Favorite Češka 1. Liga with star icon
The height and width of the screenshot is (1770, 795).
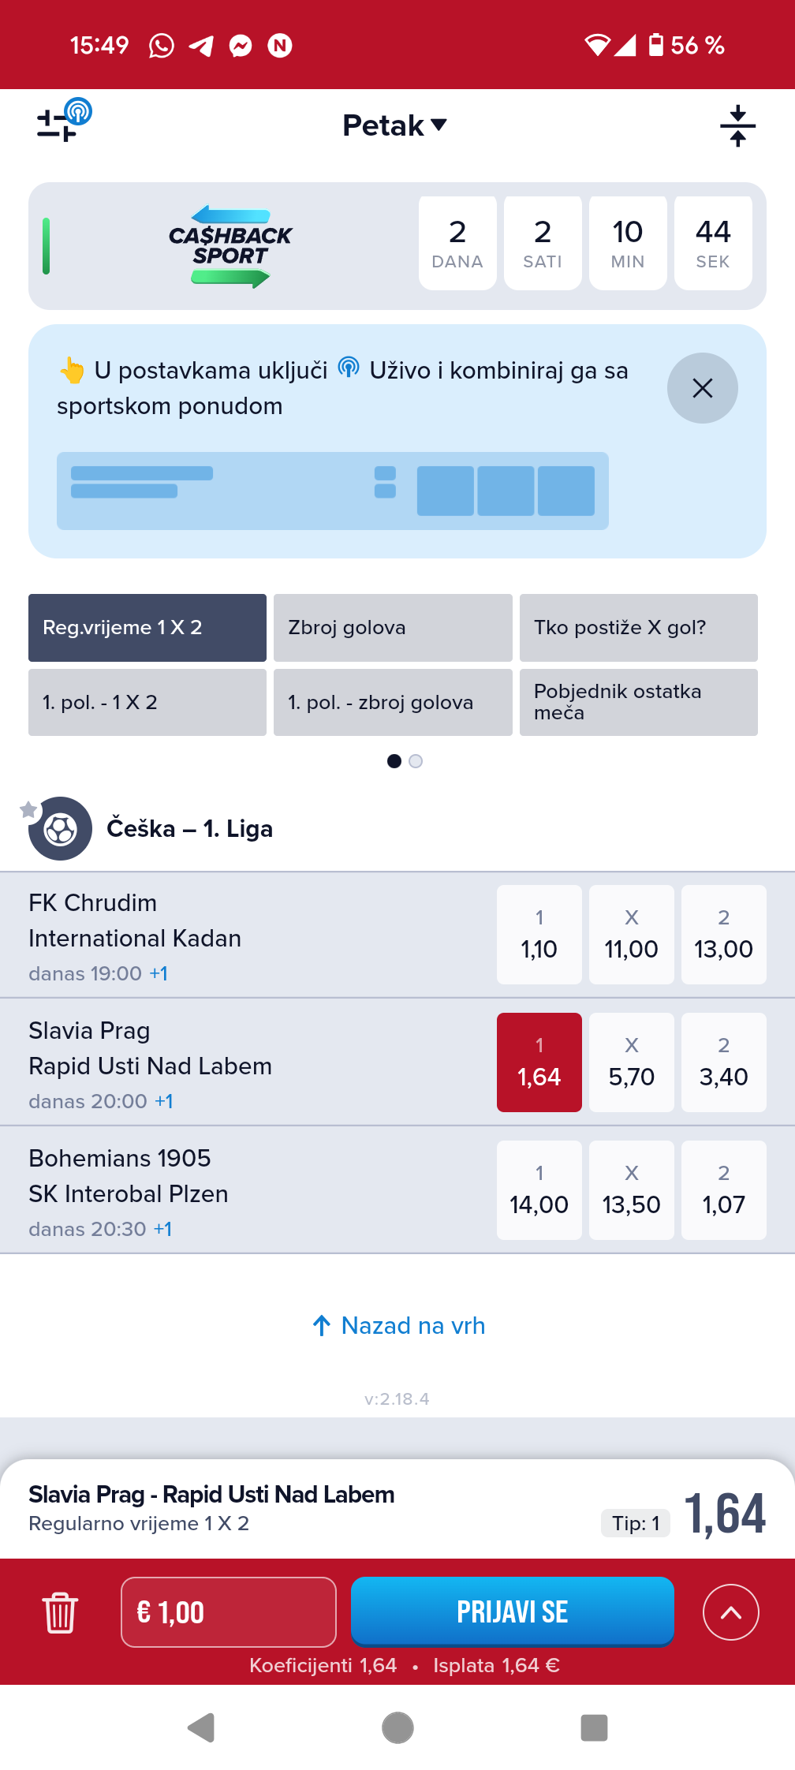coord(28,809)
